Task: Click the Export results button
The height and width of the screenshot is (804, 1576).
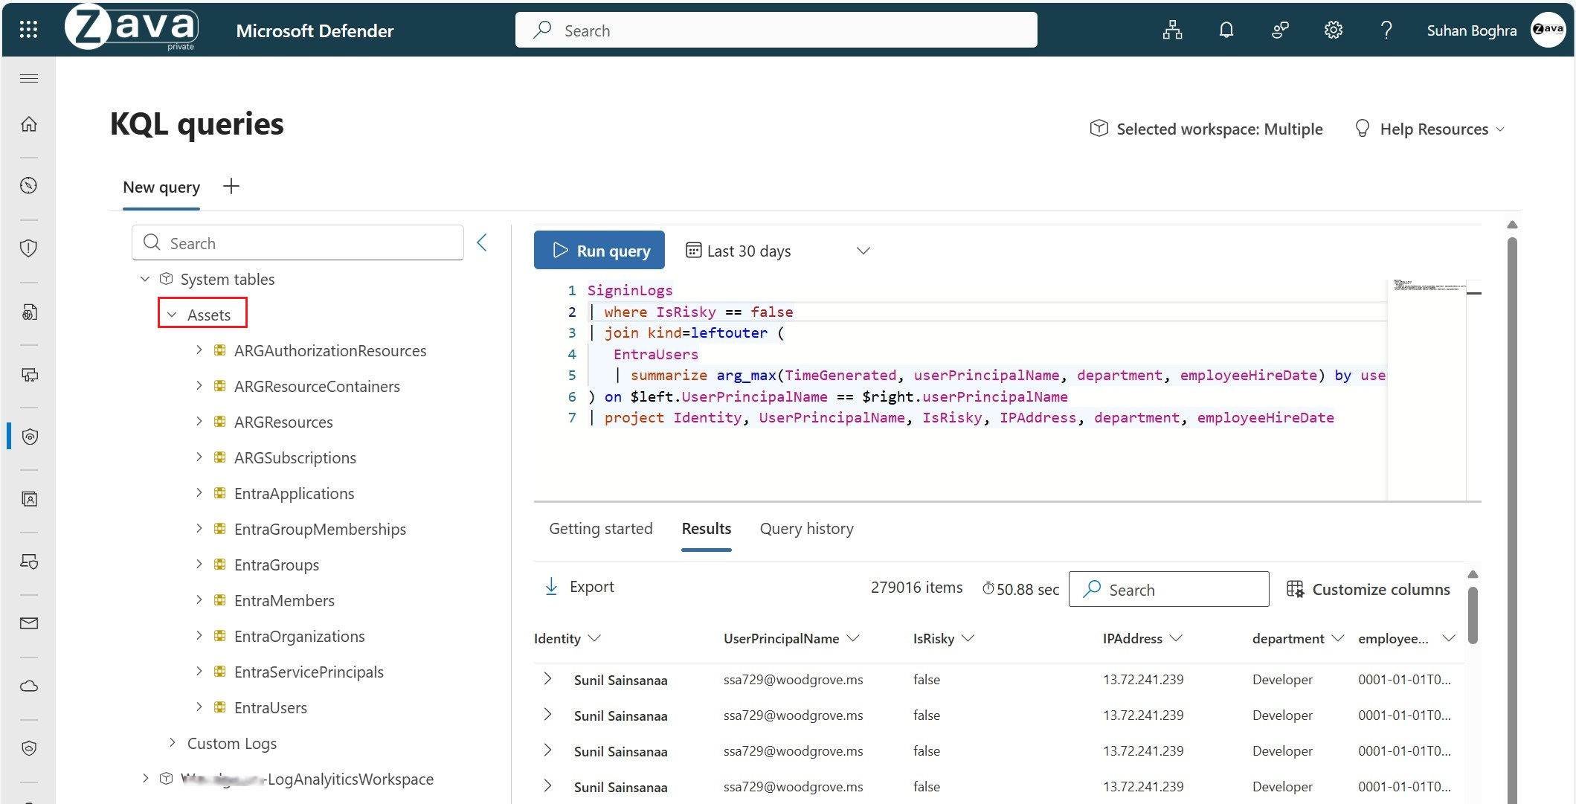Action: coord(580,587)
